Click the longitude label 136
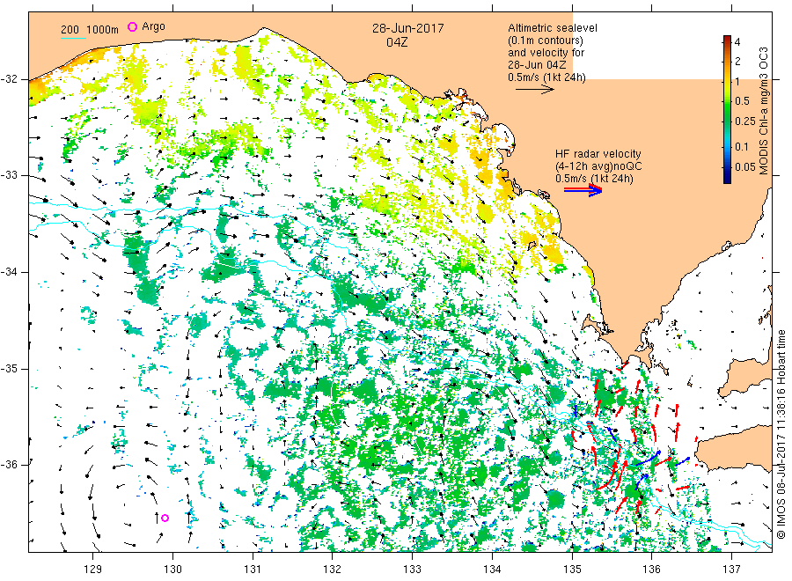The width and height of the screenshot is (792, 581). click(651, 570)
